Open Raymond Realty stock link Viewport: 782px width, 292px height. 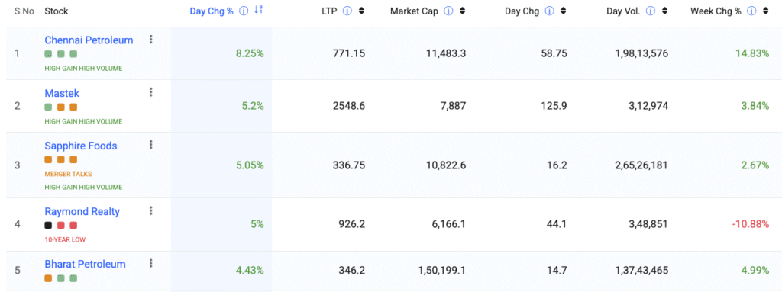(82, 212)
